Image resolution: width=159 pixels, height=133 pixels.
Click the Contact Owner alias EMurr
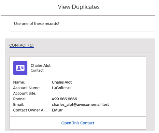(x=57, y=110)
